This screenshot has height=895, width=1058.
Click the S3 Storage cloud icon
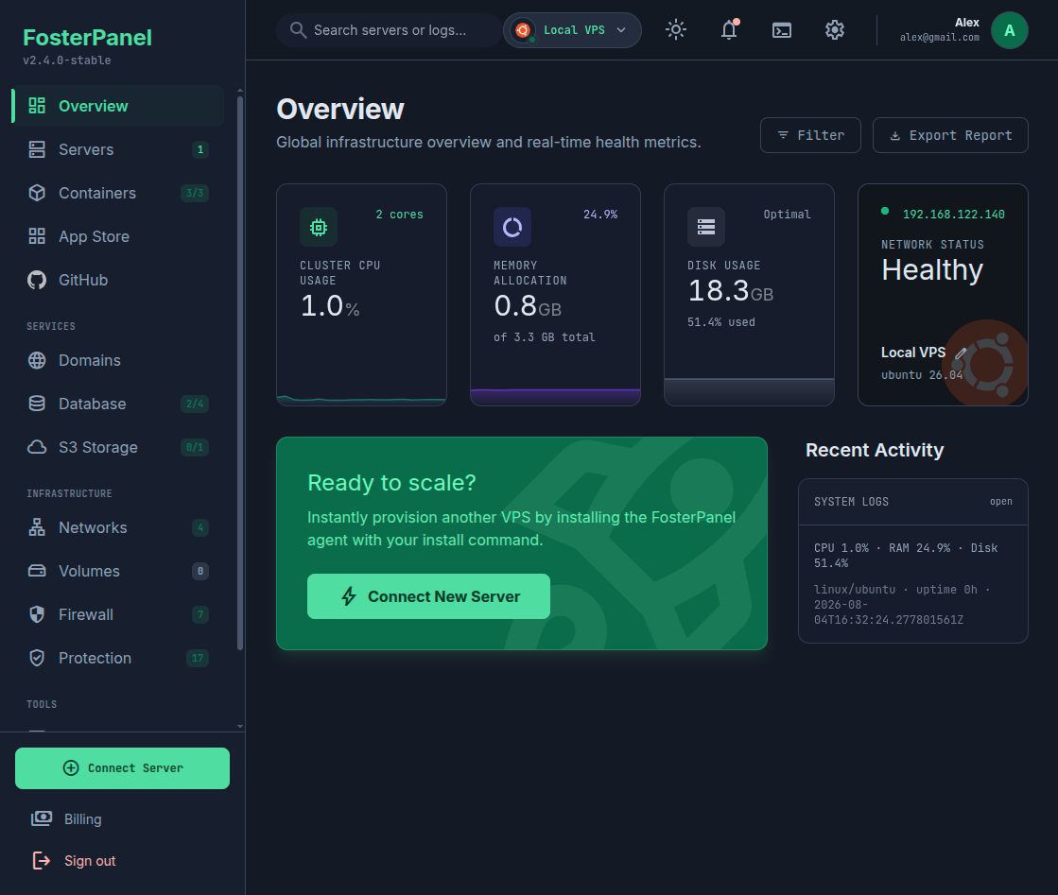[37, 447]
